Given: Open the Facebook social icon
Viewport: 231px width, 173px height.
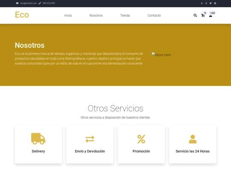Looking at the screenshot, I should 201,3.
